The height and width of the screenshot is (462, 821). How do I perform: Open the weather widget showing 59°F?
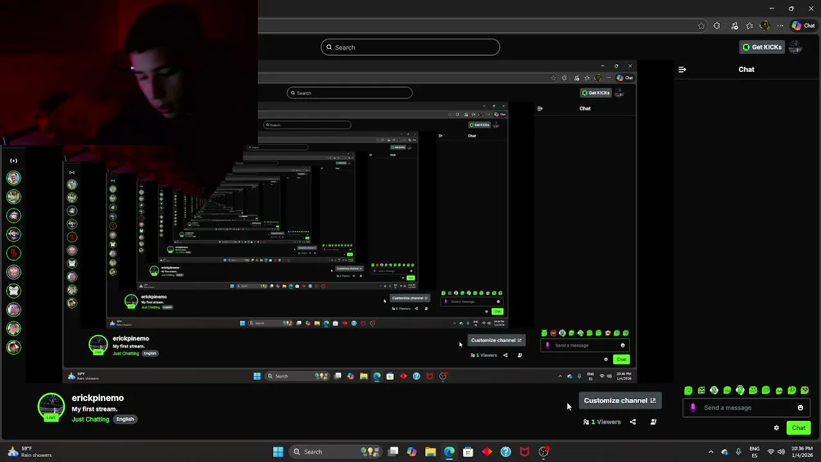29,452
